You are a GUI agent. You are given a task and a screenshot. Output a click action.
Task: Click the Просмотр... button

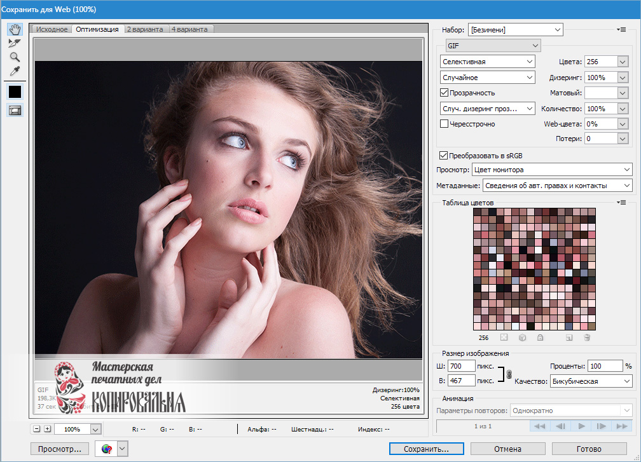tap(60, 449)
